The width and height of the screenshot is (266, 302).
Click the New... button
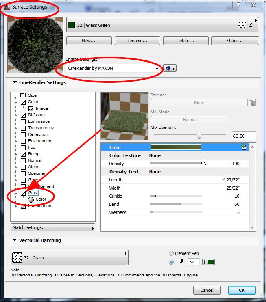click(89, 41)
